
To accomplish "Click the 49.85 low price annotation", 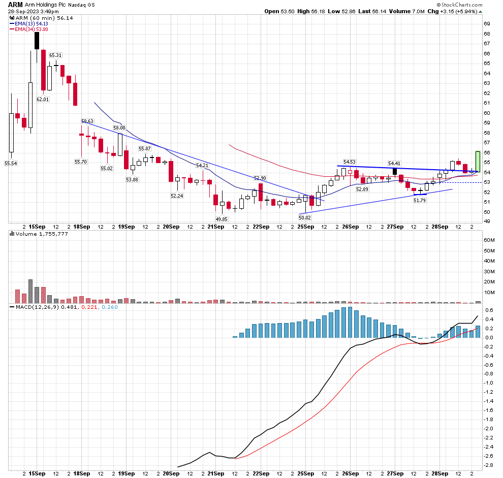I will [222, 219].
